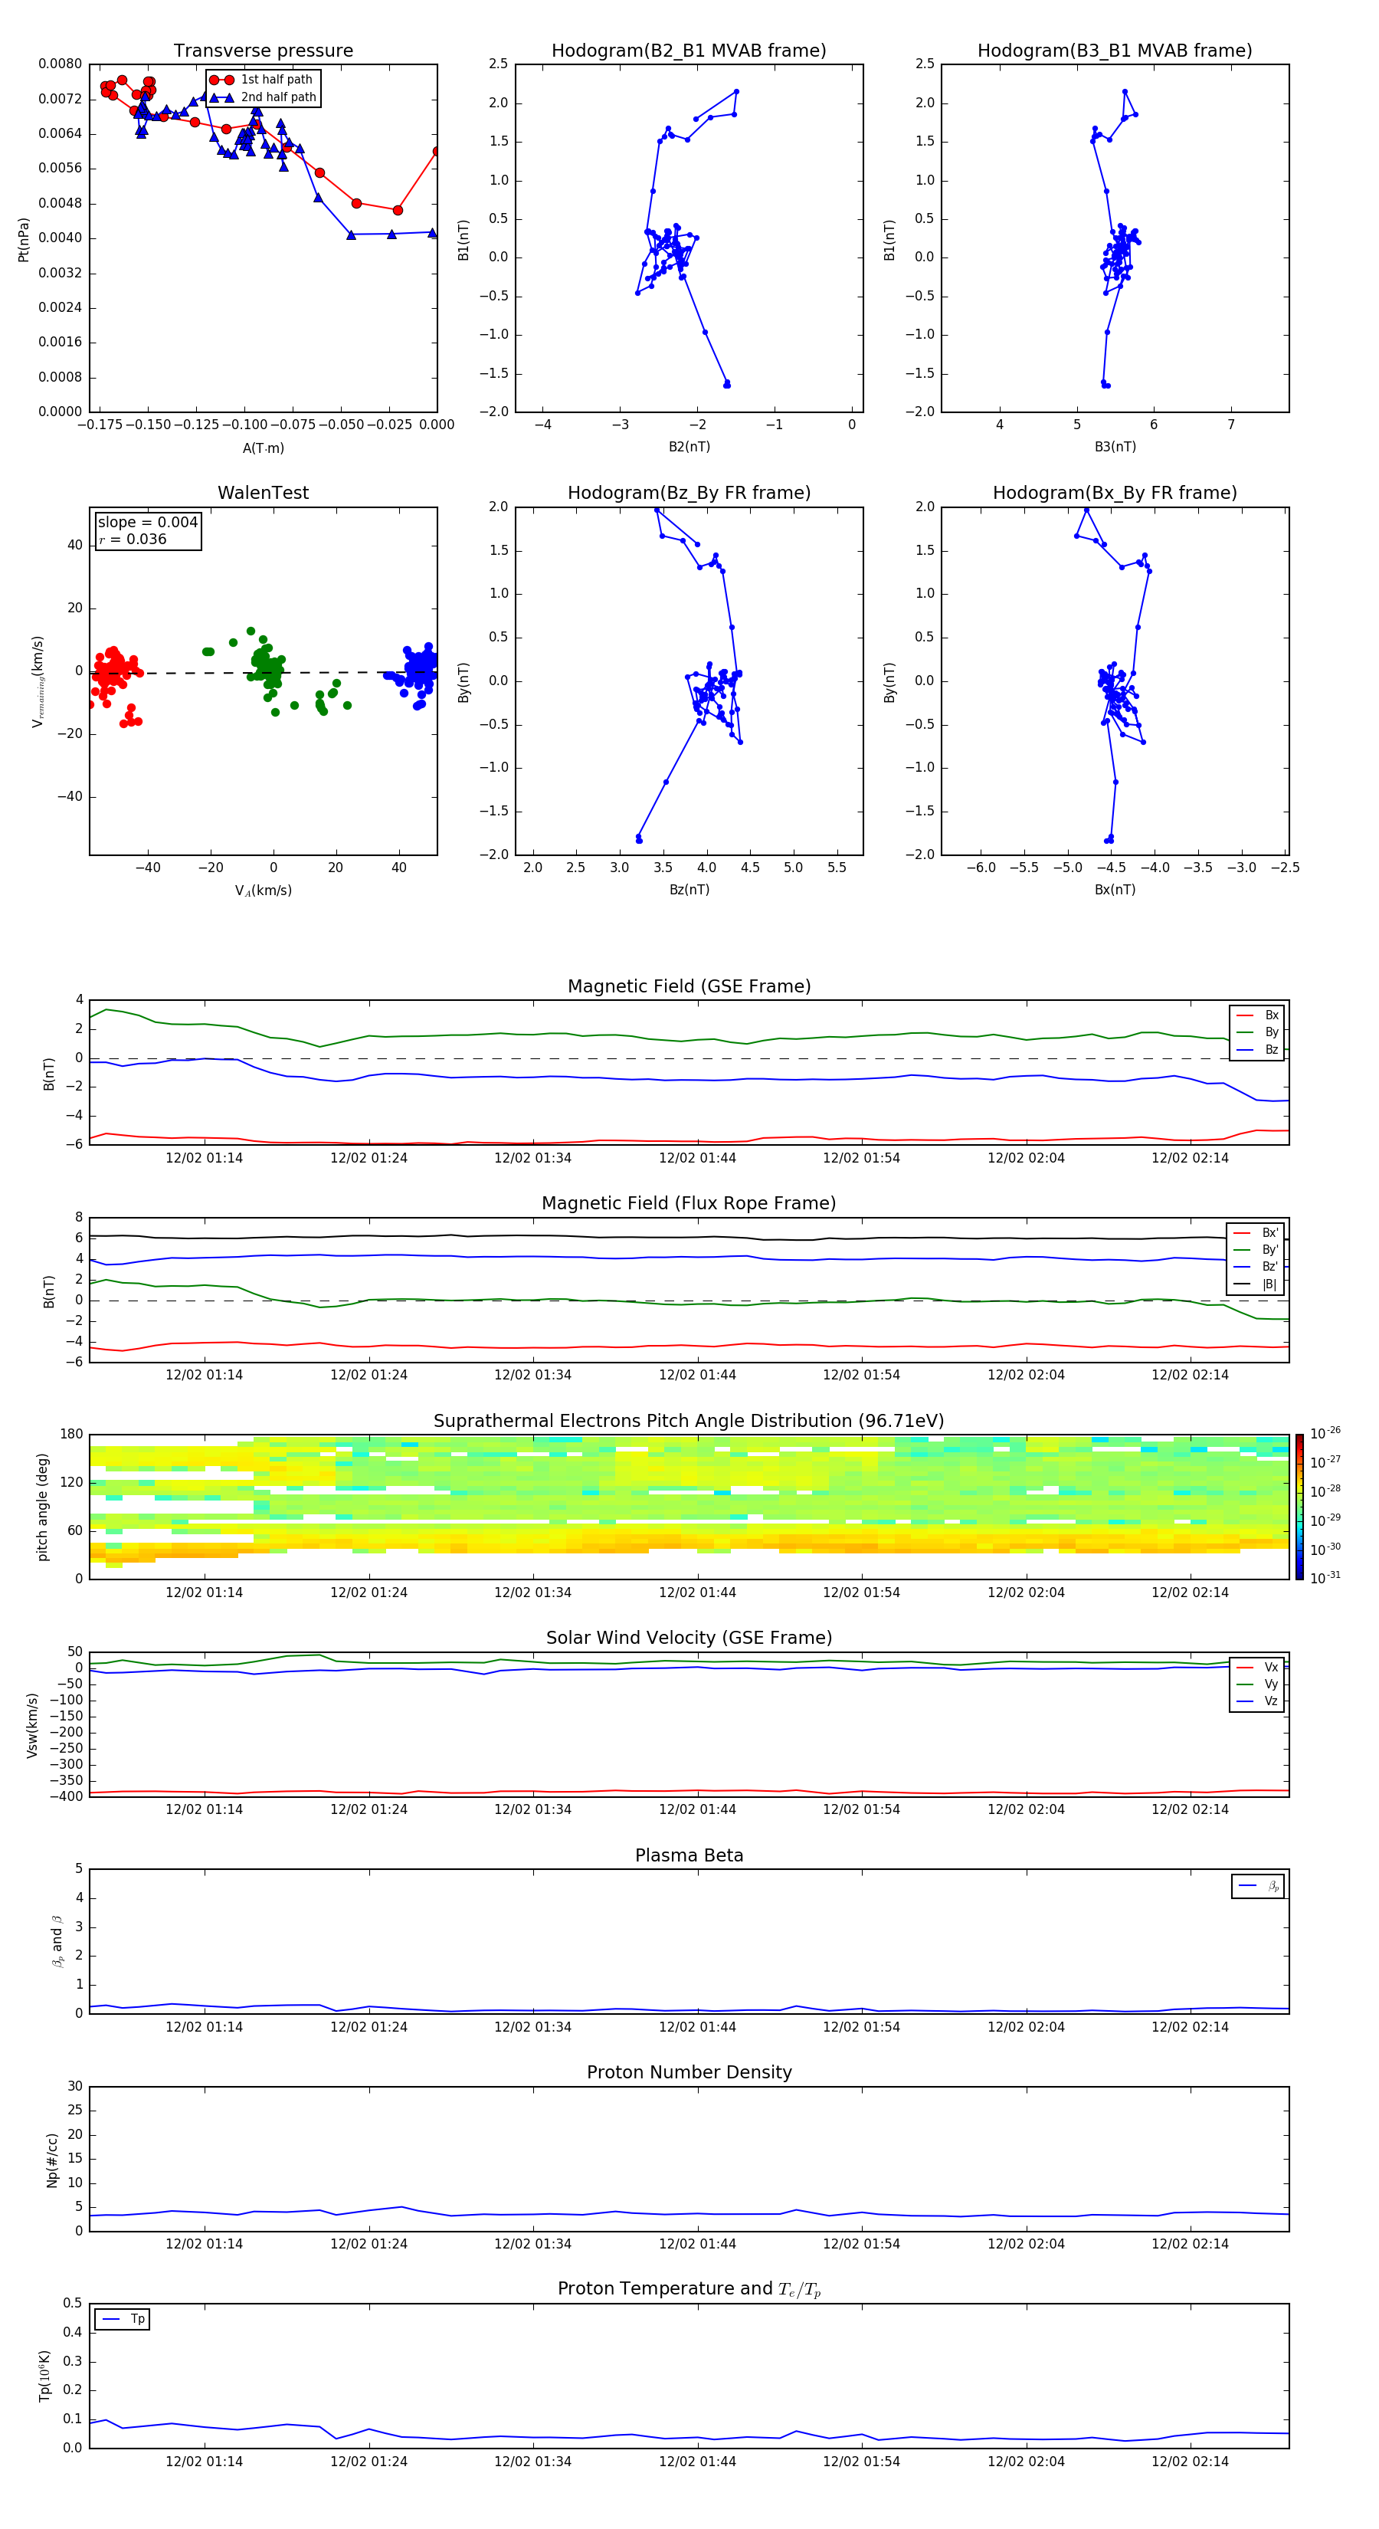Click the "Magnetic Field (GSE Frame)" title
This screenshot has width=1379, height=2529.
click(x=689, y=986)
